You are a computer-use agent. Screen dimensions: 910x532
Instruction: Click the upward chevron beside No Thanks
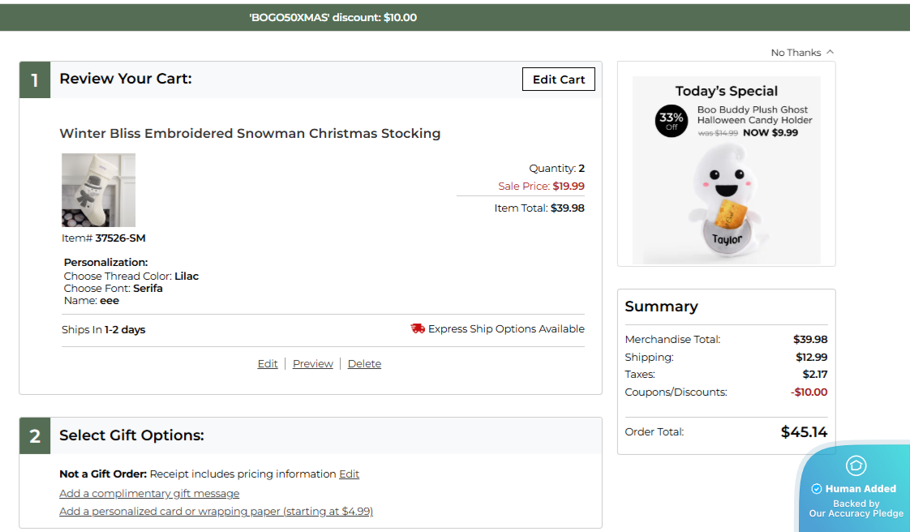(x=830, y=52)
